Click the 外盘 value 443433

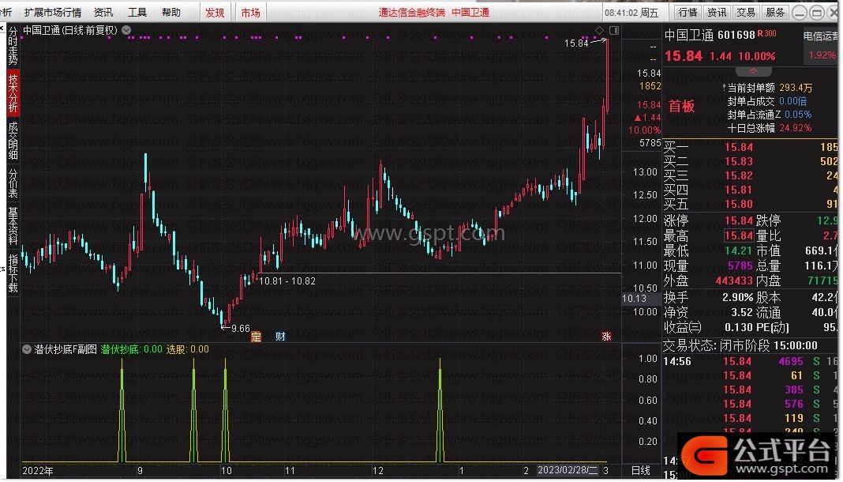click(x=734, y=281)
